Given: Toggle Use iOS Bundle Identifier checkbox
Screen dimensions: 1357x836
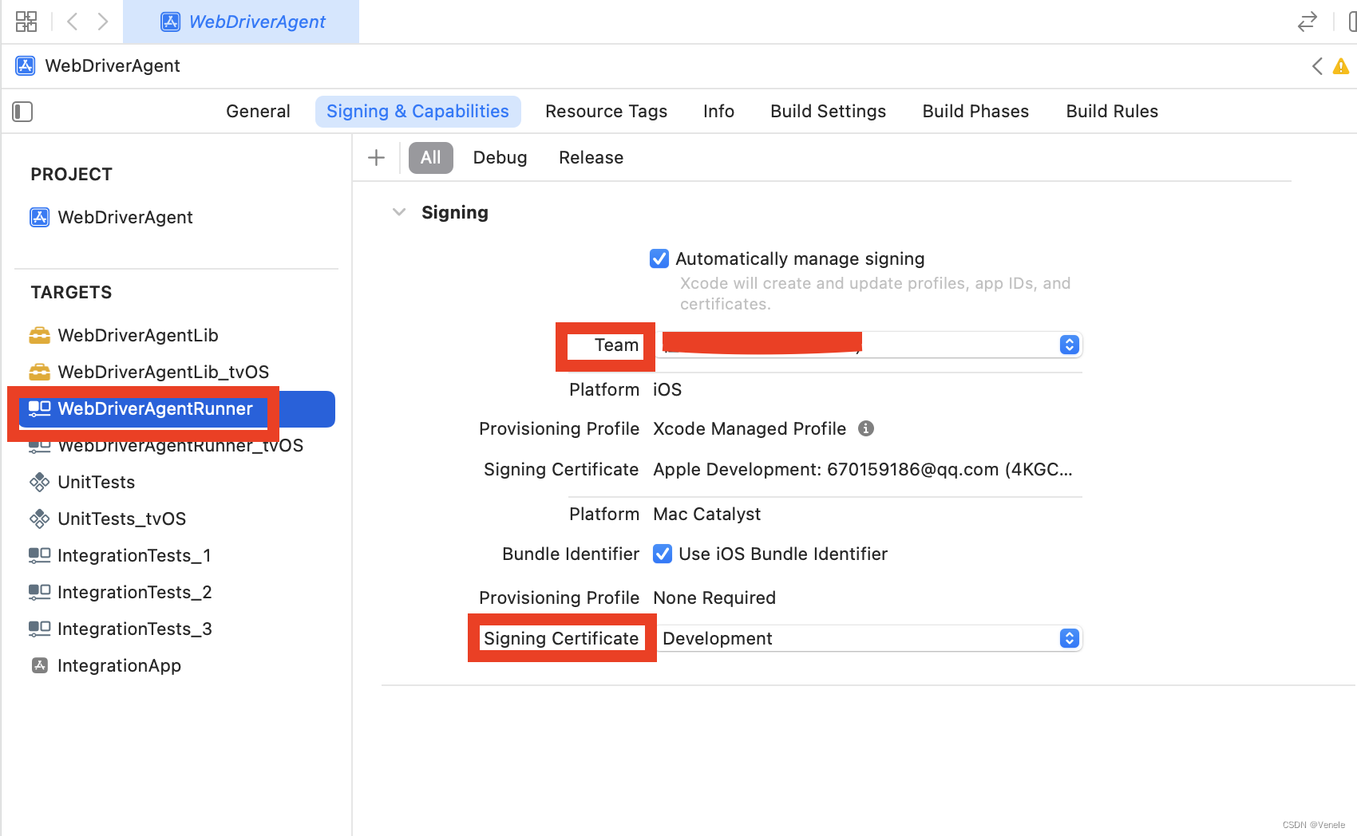Looking at the screenshot, I should coord(663,554).
